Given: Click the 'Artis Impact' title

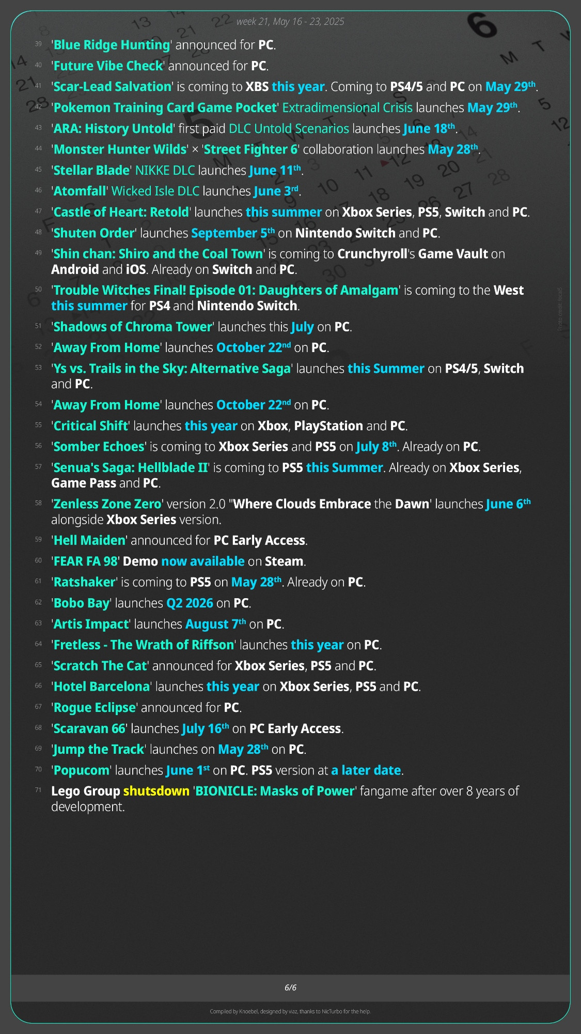Looking at the screenshot, I should click(x=91, y=625).
